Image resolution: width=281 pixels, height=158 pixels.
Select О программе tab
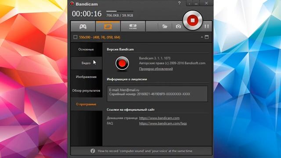pyautogui.click(x=86, y=104)
